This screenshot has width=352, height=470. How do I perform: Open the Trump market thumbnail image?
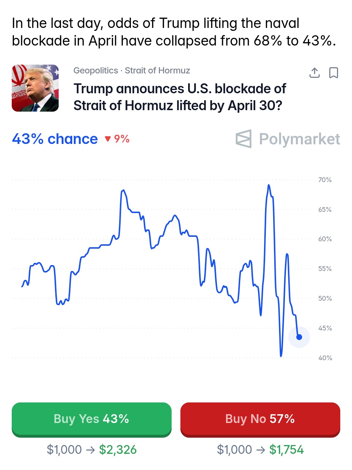35,88
